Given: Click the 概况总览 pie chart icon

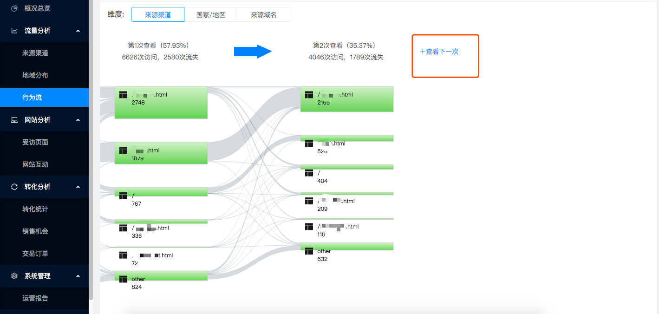Looking at the screenshot, I should pyautogui.click(x=14, y=8).
